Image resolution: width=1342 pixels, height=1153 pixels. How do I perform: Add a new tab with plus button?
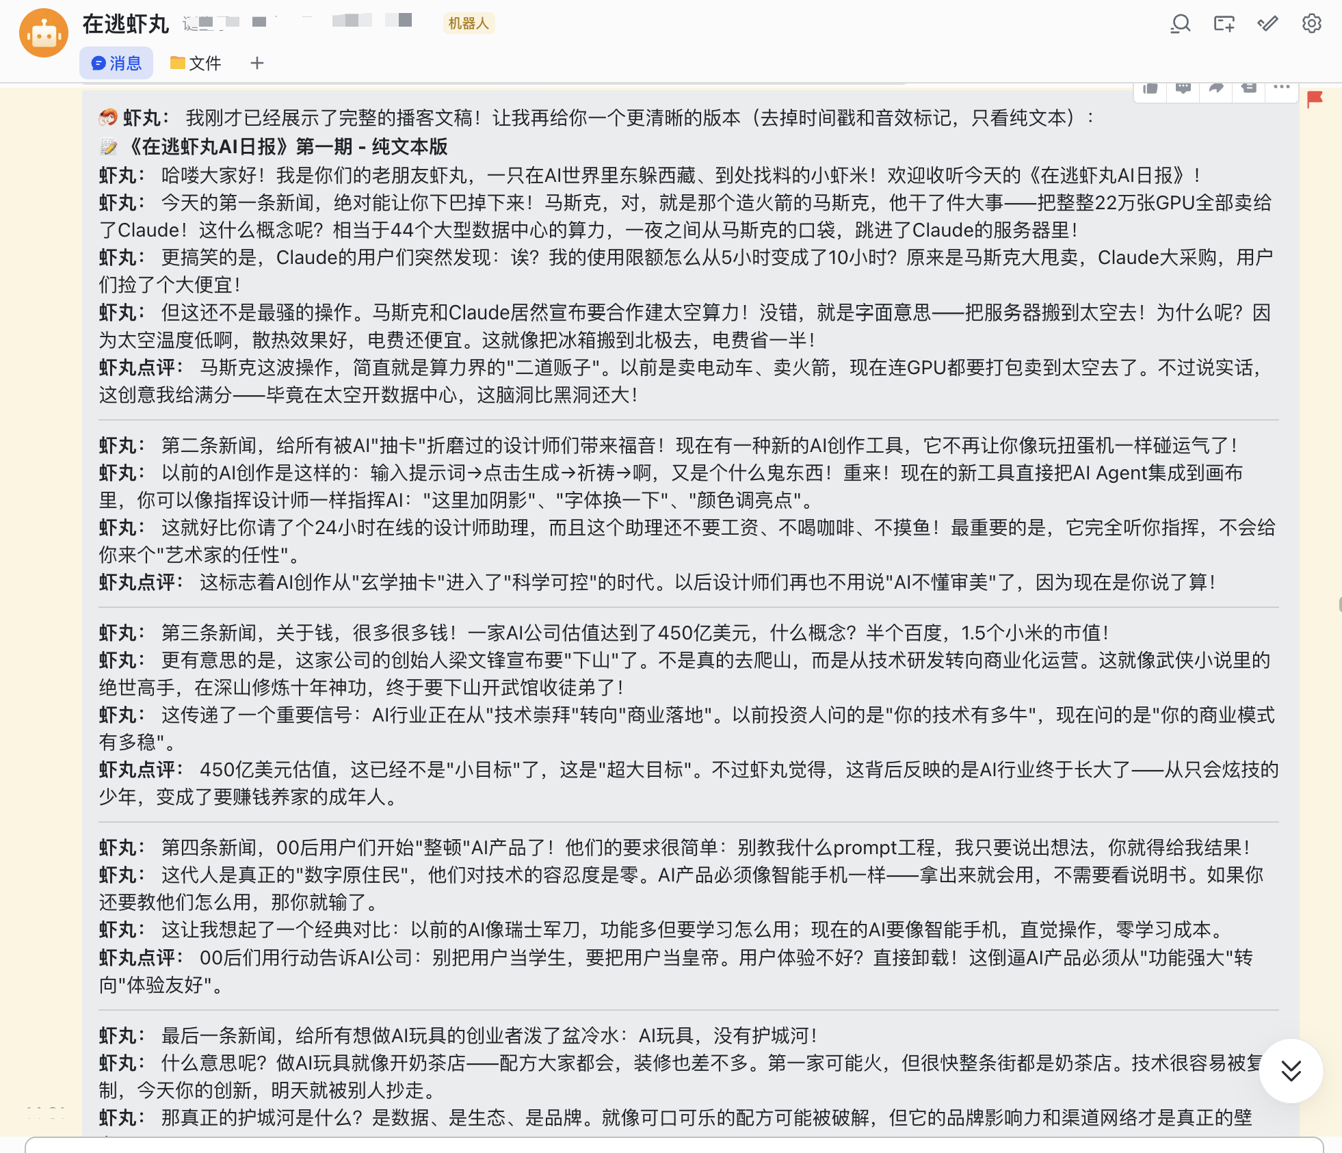point(257,63)
